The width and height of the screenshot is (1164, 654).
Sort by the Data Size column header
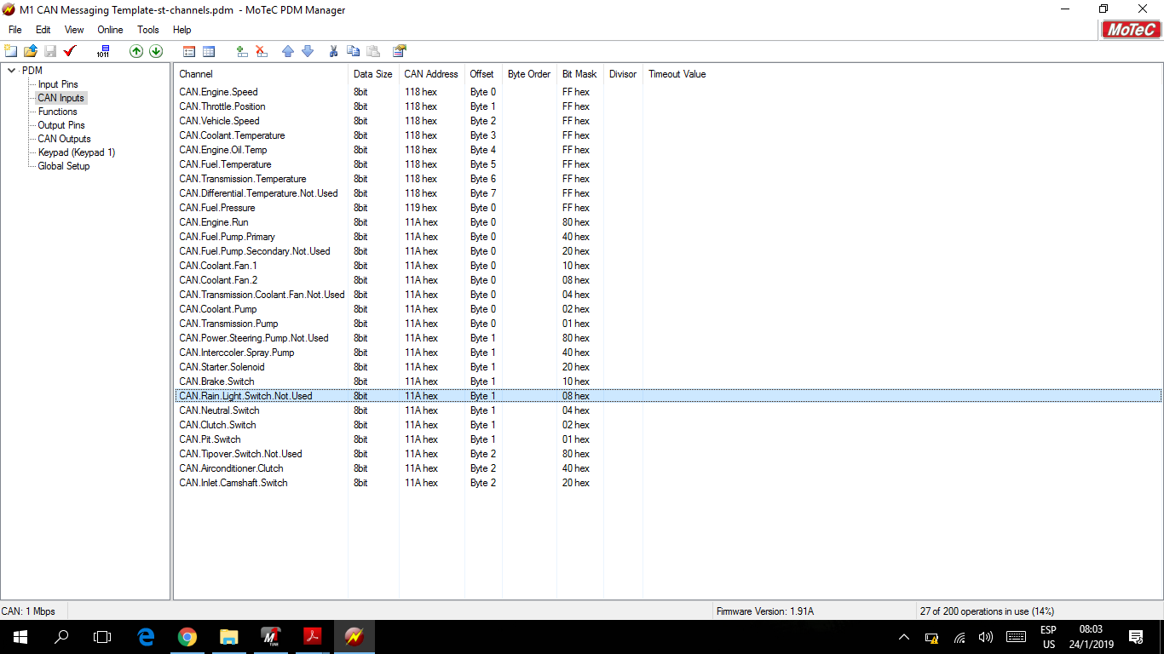373,74
